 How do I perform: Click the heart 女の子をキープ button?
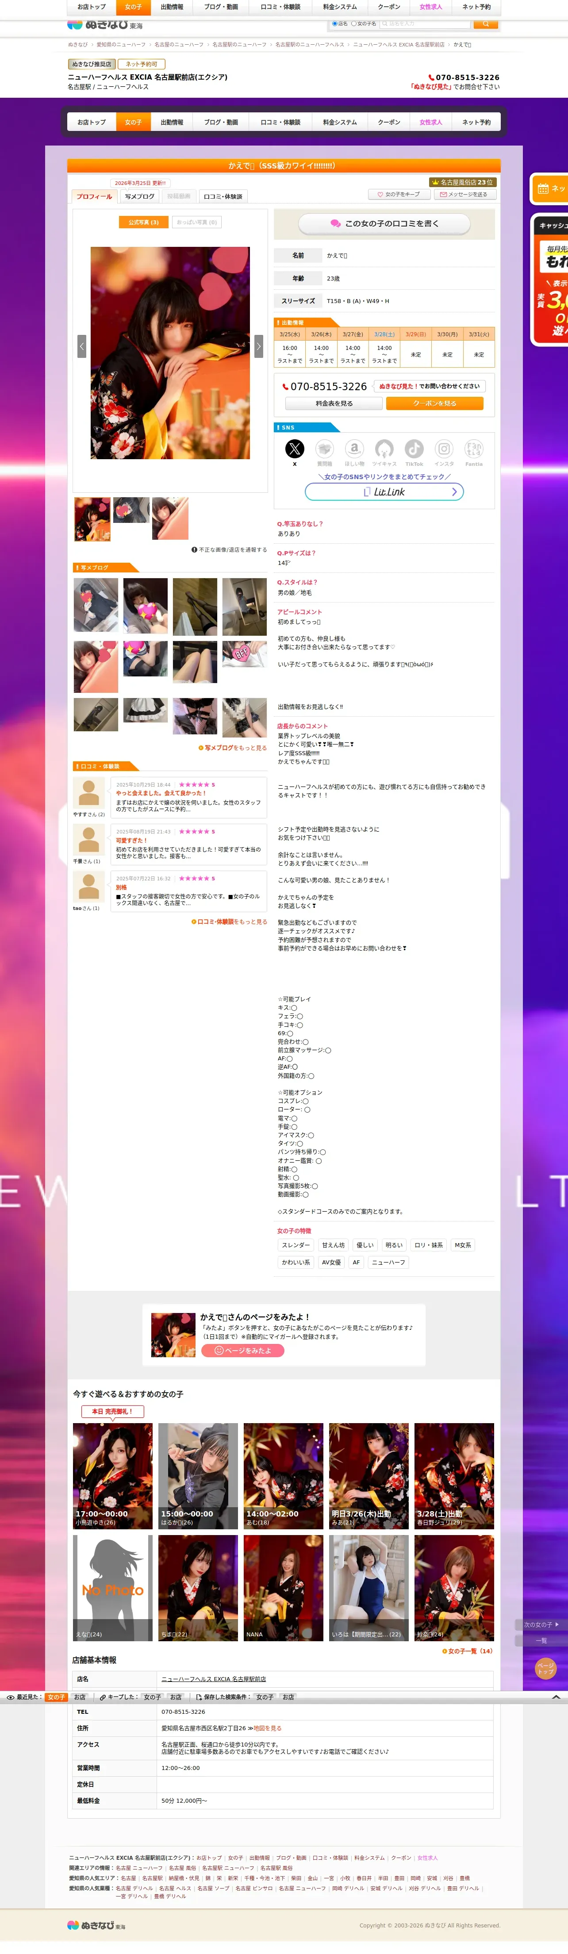(x=399, y=194)
